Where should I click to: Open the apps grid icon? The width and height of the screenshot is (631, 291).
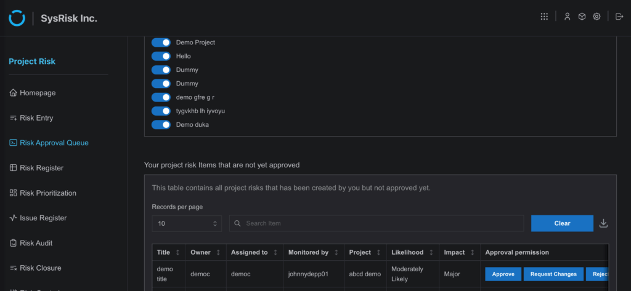coord(544,17)
